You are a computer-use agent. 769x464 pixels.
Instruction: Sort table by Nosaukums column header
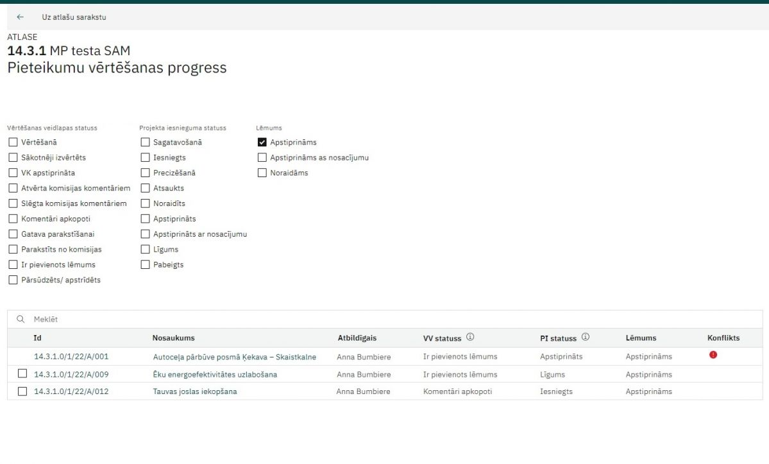coord(173,338)
